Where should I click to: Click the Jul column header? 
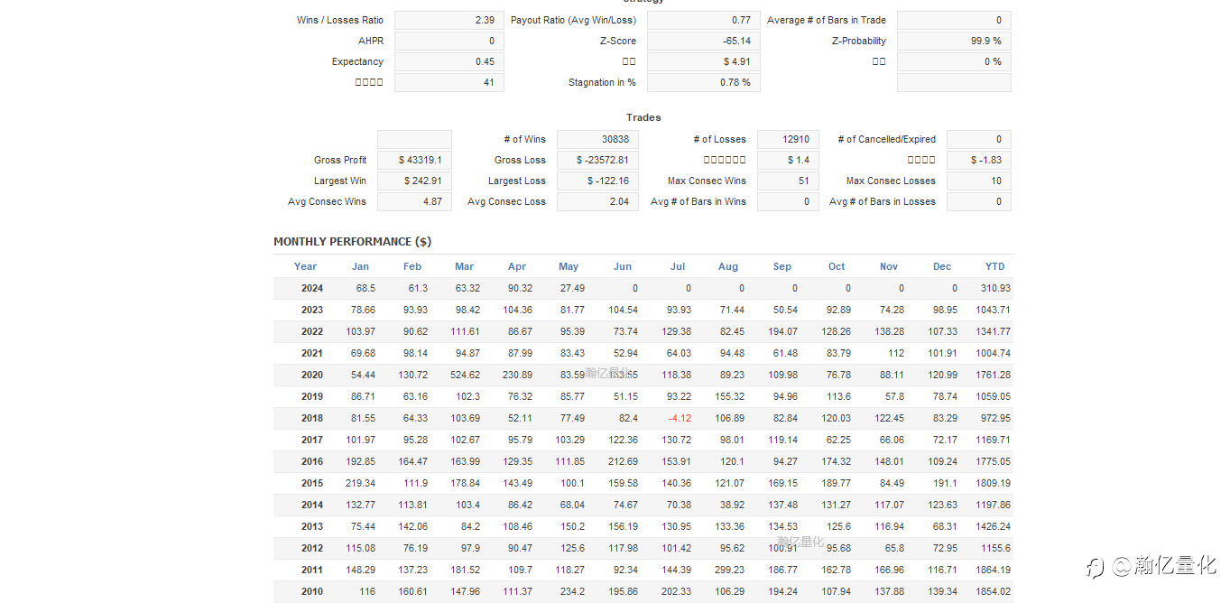click(x=678, y=266)
